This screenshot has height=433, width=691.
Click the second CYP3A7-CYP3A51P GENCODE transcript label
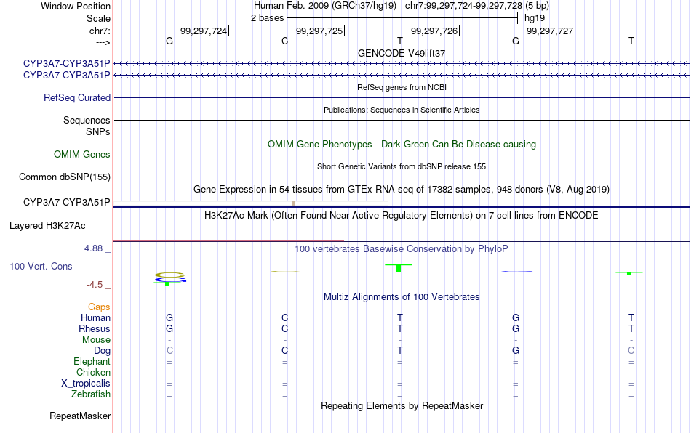click(66, 76)
